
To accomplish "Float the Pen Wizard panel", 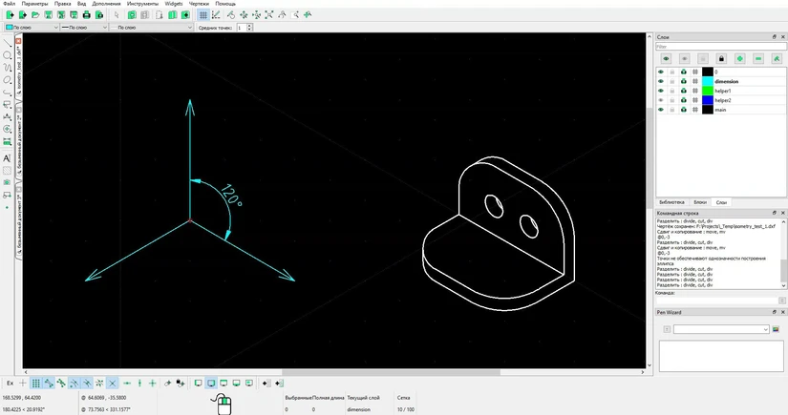I will (775, 312).
